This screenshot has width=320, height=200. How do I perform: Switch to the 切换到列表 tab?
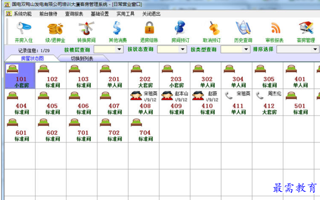82,59
